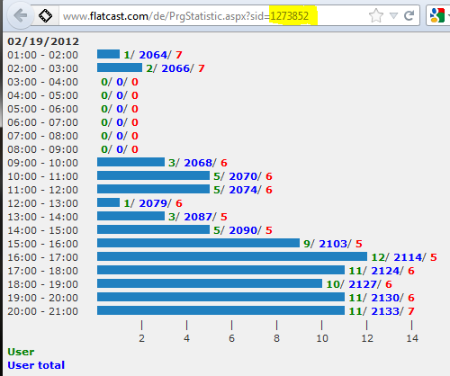Click the browser back arrow button
Viewport: 450px width, 376px height.
pos(20,15)
